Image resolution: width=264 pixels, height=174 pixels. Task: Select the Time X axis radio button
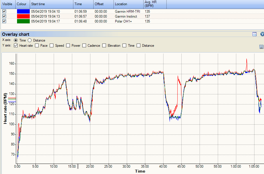(16, 40)
